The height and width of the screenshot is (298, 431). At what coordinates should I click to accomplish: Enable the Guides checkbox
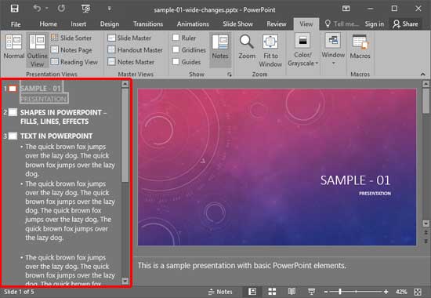[176, 62]
